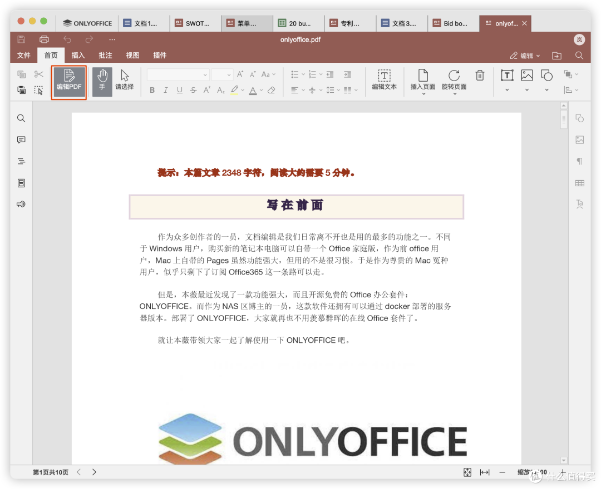Viewport: 601px width, 489px height.
Task: Click the Insert shape icon in ribbon
Action: click(x=546, y=76)
